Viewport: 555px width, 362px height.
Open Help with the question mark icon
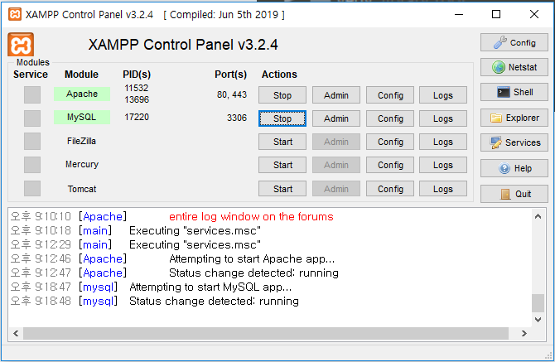coord(514,168)
